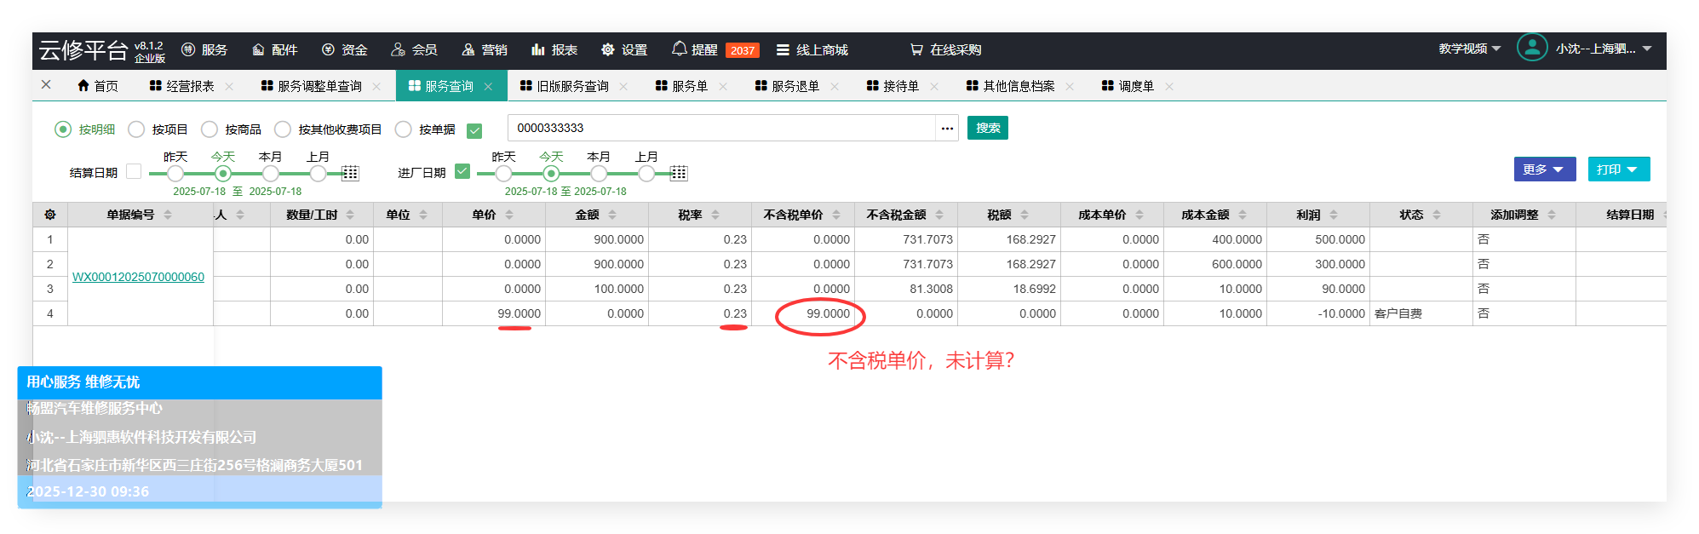Expand the 教学视频 dropdown
The width and height of the screenshot is (1699, 534).
tap(1470, 49)
